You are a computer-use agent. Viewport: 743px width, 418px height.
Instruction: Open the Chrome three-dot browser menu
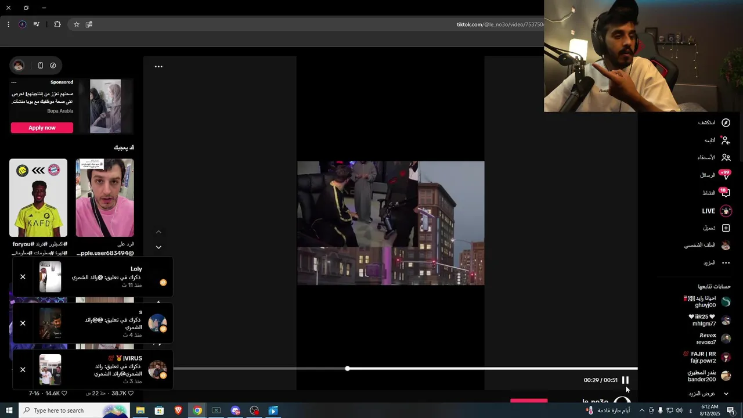(x=8, y=24)
